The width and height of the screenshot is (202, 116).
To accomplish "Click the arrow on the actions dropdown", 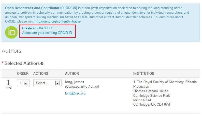I will (x=57, y=83).
